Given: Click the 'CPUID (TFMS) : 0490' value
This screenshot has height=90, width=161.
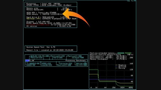Looking at the screenshot, I should 36,5.
